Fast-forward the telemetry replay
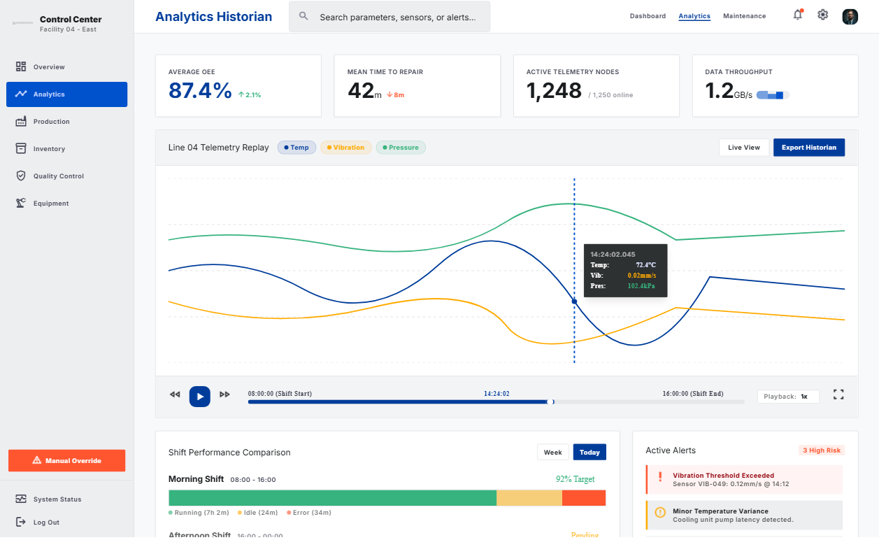 (224, 395)
